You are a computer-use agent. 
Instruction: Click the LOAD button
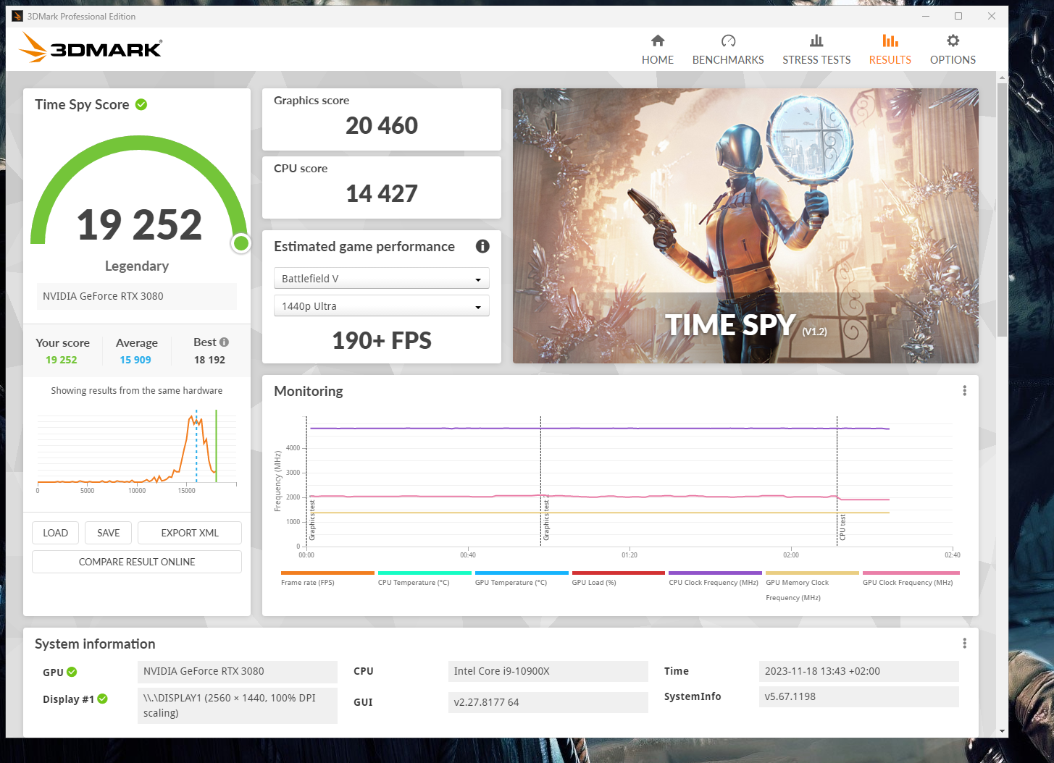coord(56,533)
